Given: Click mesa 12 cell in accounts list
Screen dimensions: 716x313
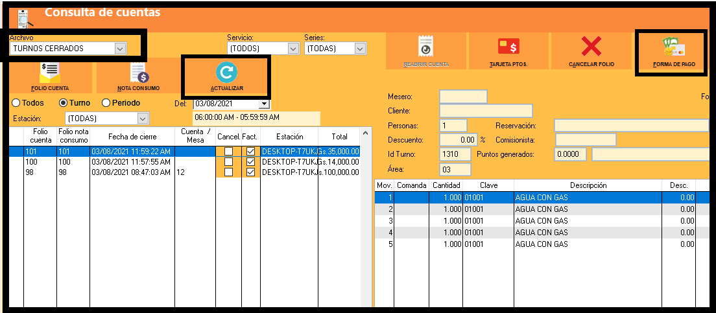Looking at the screenshot, I should click(x=195, y=172).
